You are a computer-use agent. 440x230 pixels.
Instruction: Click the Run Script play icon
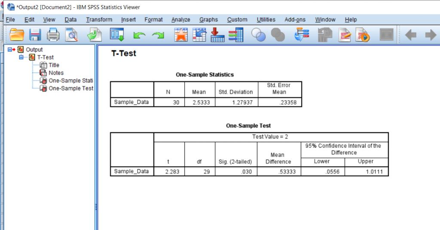click(x=363, y=35)
